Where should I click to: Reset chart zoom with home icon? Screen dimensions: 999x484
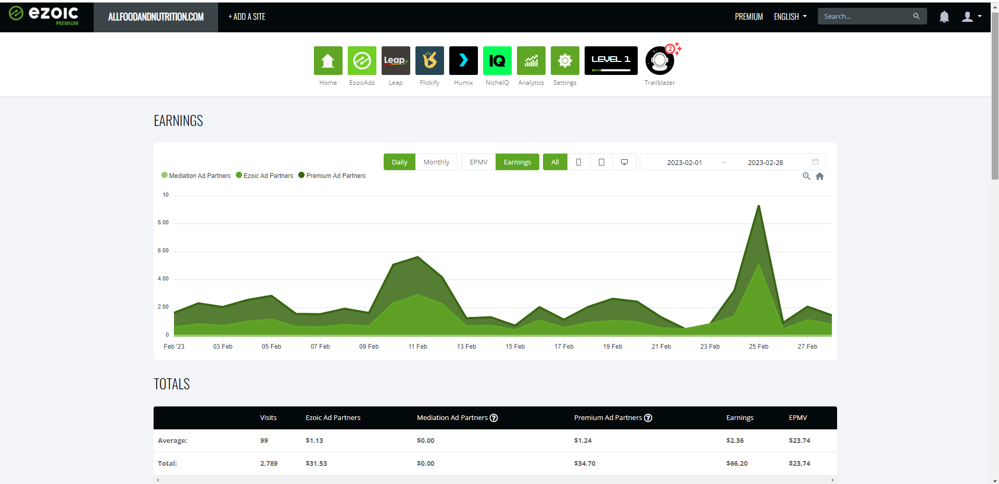tap(819, 176)
